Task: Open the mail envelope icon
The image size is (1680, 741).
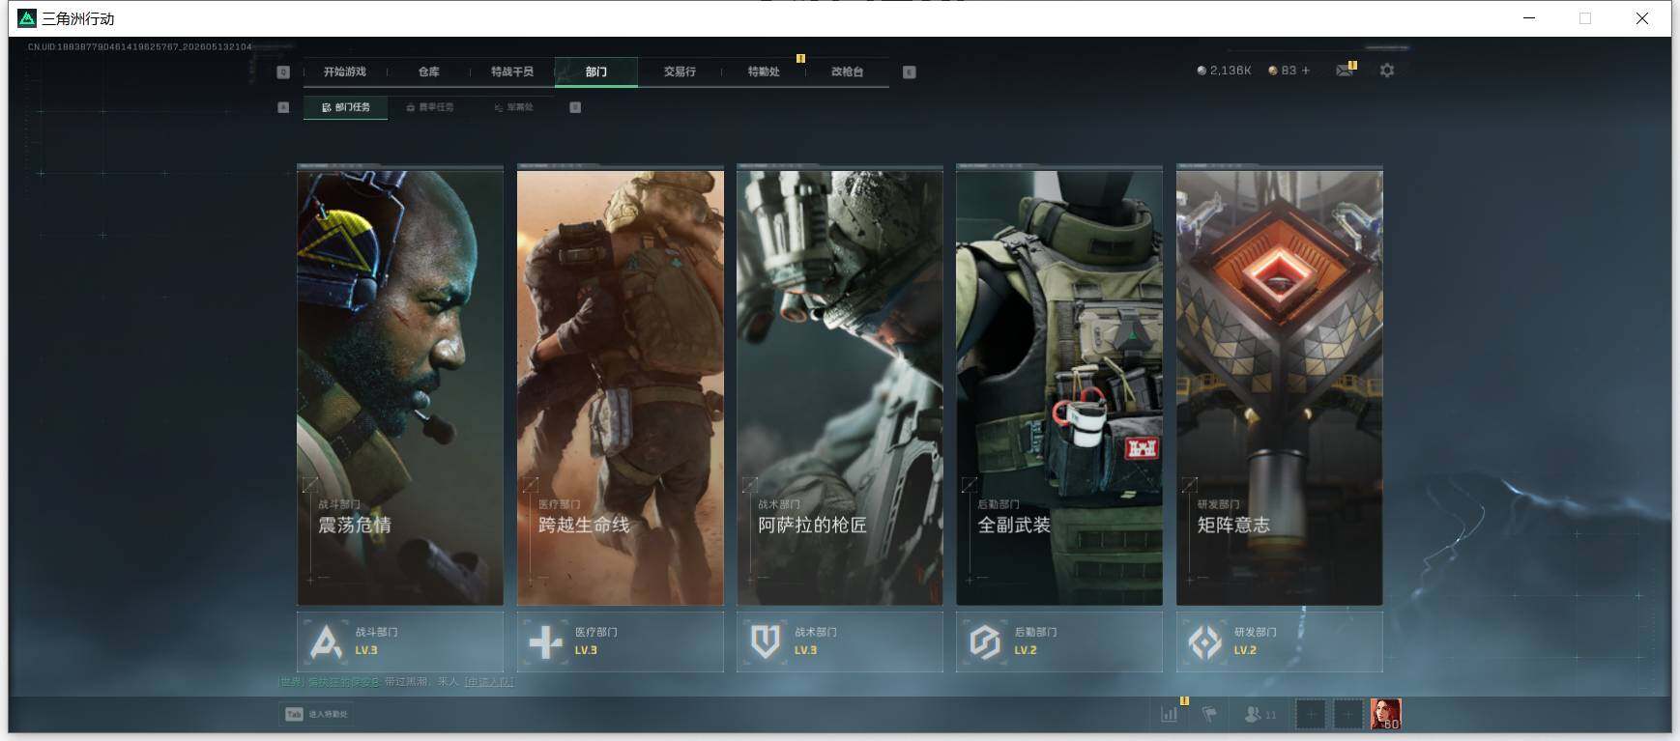Action: [1345, 70]
